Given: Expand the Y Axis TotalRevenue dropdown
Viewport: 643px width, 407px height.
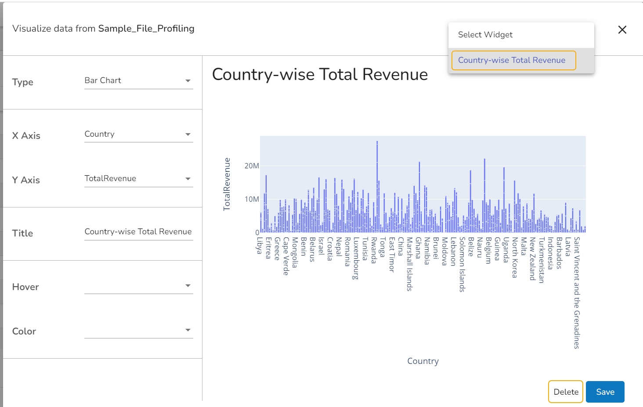Looking at the screenshot, I should coord(138,179).
